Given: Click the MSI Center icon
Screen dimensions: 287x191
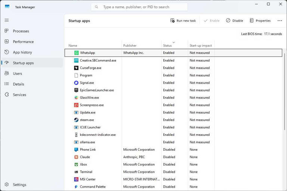Looking at the screenshot, I should (76, 179).
